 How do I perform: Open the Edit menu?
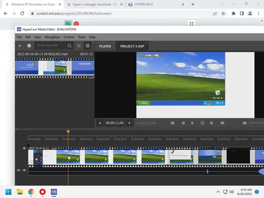(x=28, y=37)
